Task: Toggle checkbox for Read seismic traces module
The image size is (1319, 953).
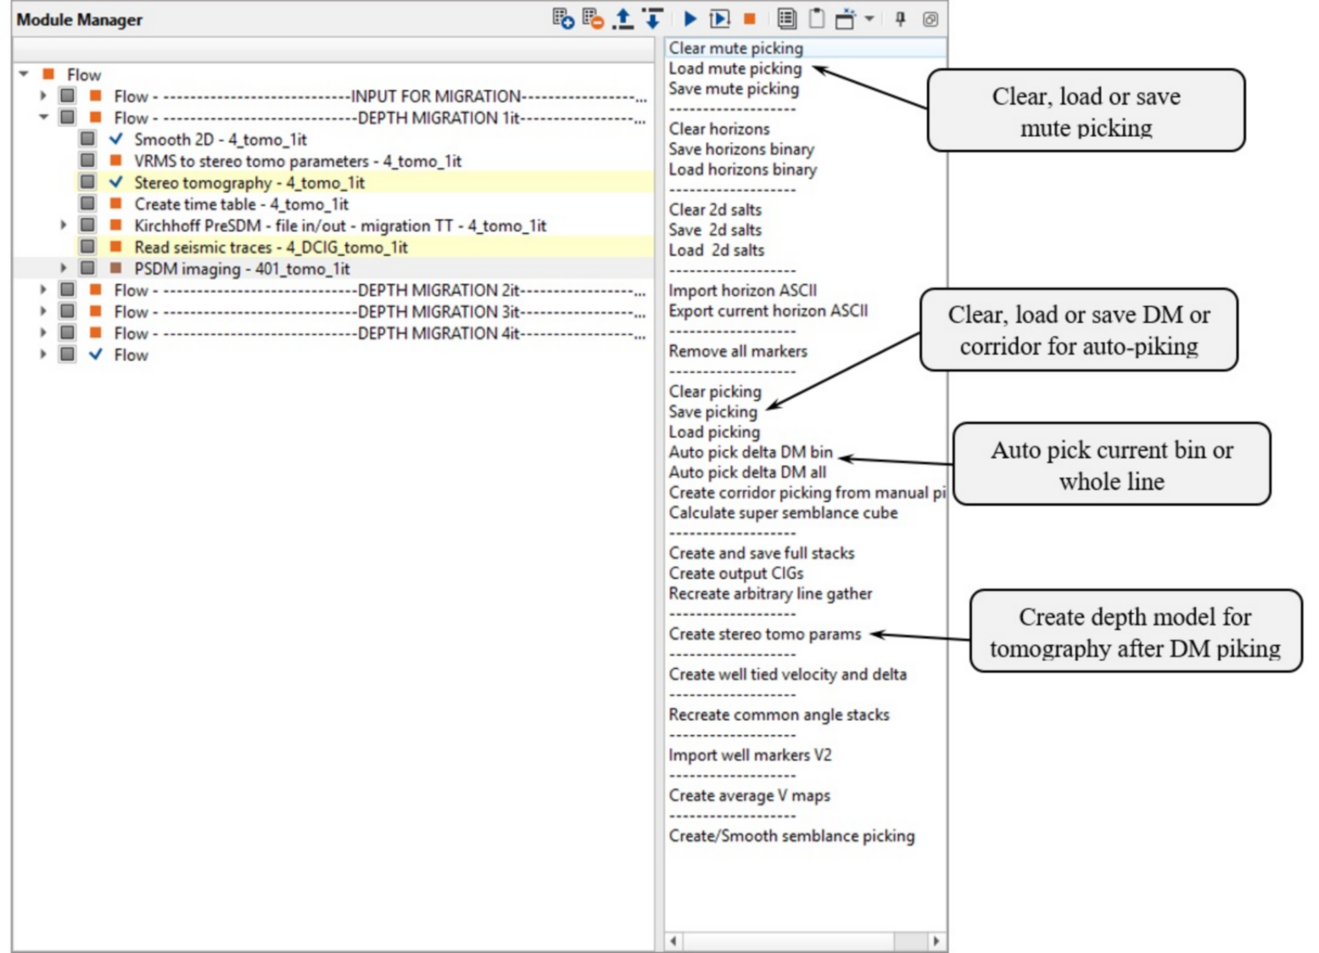Action: click(87, 247)
